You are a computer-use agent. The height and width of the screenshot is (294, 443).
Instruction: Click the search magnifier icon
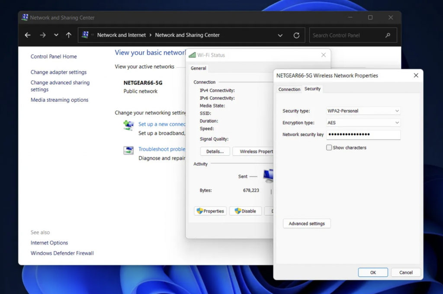coord(388,36)
